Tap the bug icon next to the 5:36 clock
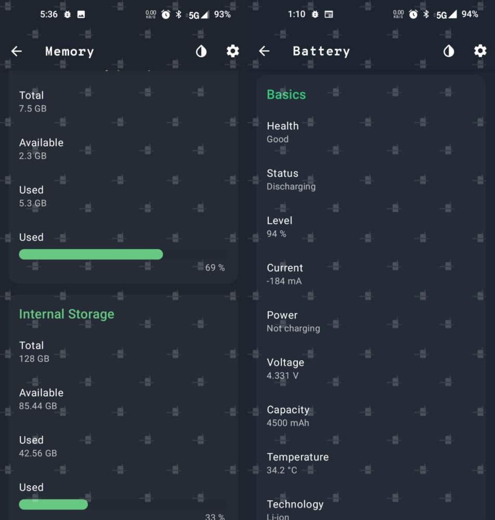 coord(68,15)
